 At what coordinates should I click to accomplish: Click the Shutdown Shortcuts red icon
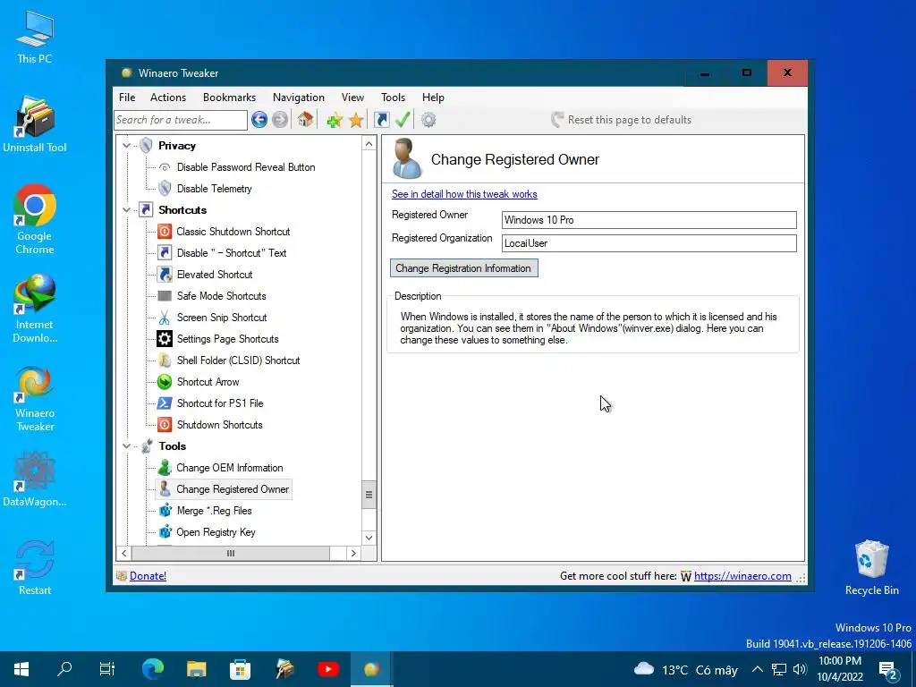tap(165, 425)
